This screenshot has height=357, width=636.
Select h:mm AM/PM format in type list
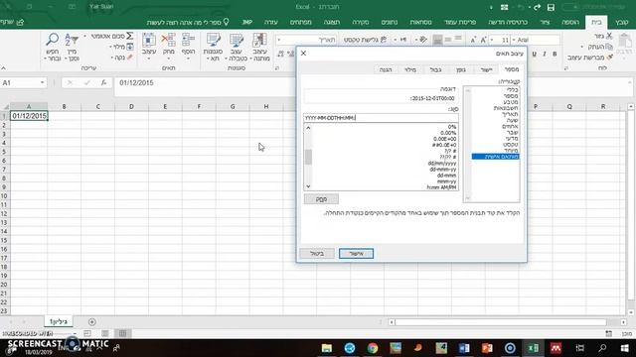441,187
